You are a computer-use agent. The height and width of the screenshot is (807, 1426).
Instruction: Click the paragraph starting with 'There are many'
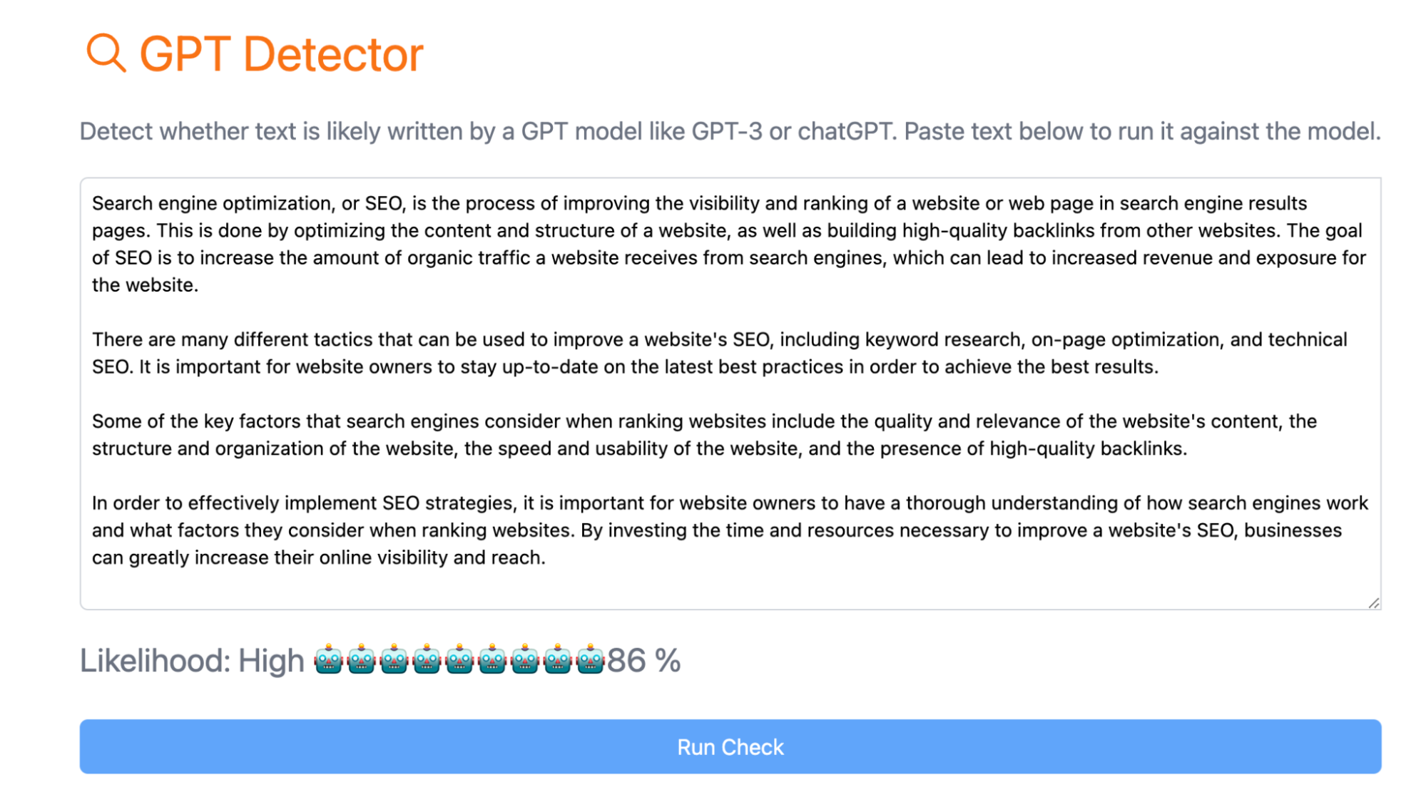point(719,353)
